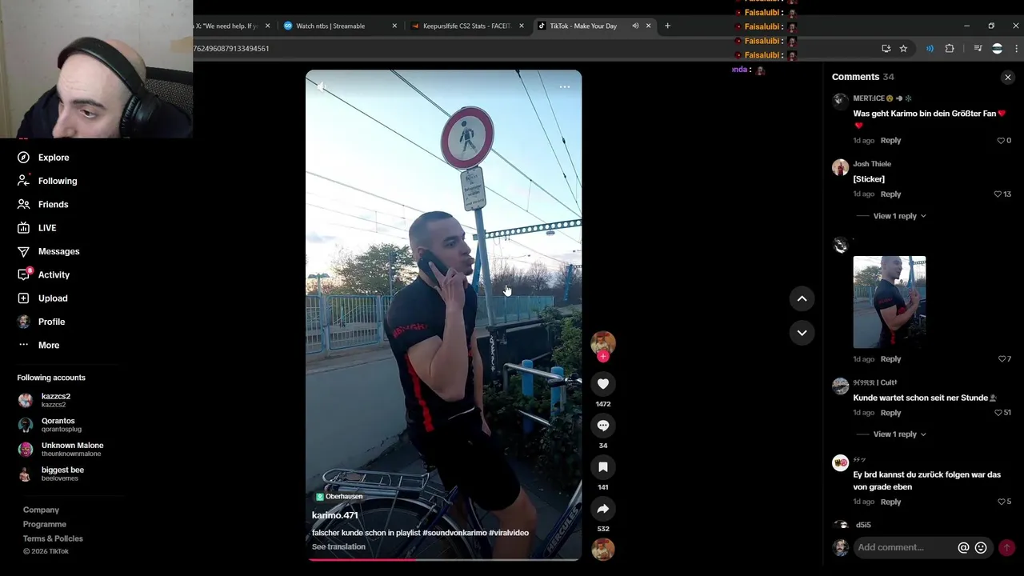The width and height of the screenshot is (1024, 576).
Task: Focus the Add comment input field
Action: point(904,548)
